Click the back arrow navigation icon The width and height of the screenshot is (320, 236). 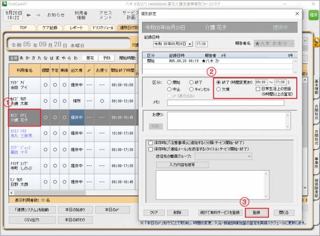[x=28, y=15]
